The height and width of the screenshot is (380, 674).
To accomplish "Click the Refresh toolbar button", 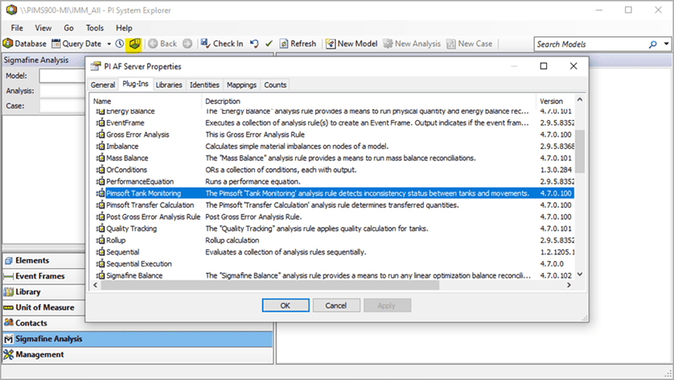I will click(298, 43).
